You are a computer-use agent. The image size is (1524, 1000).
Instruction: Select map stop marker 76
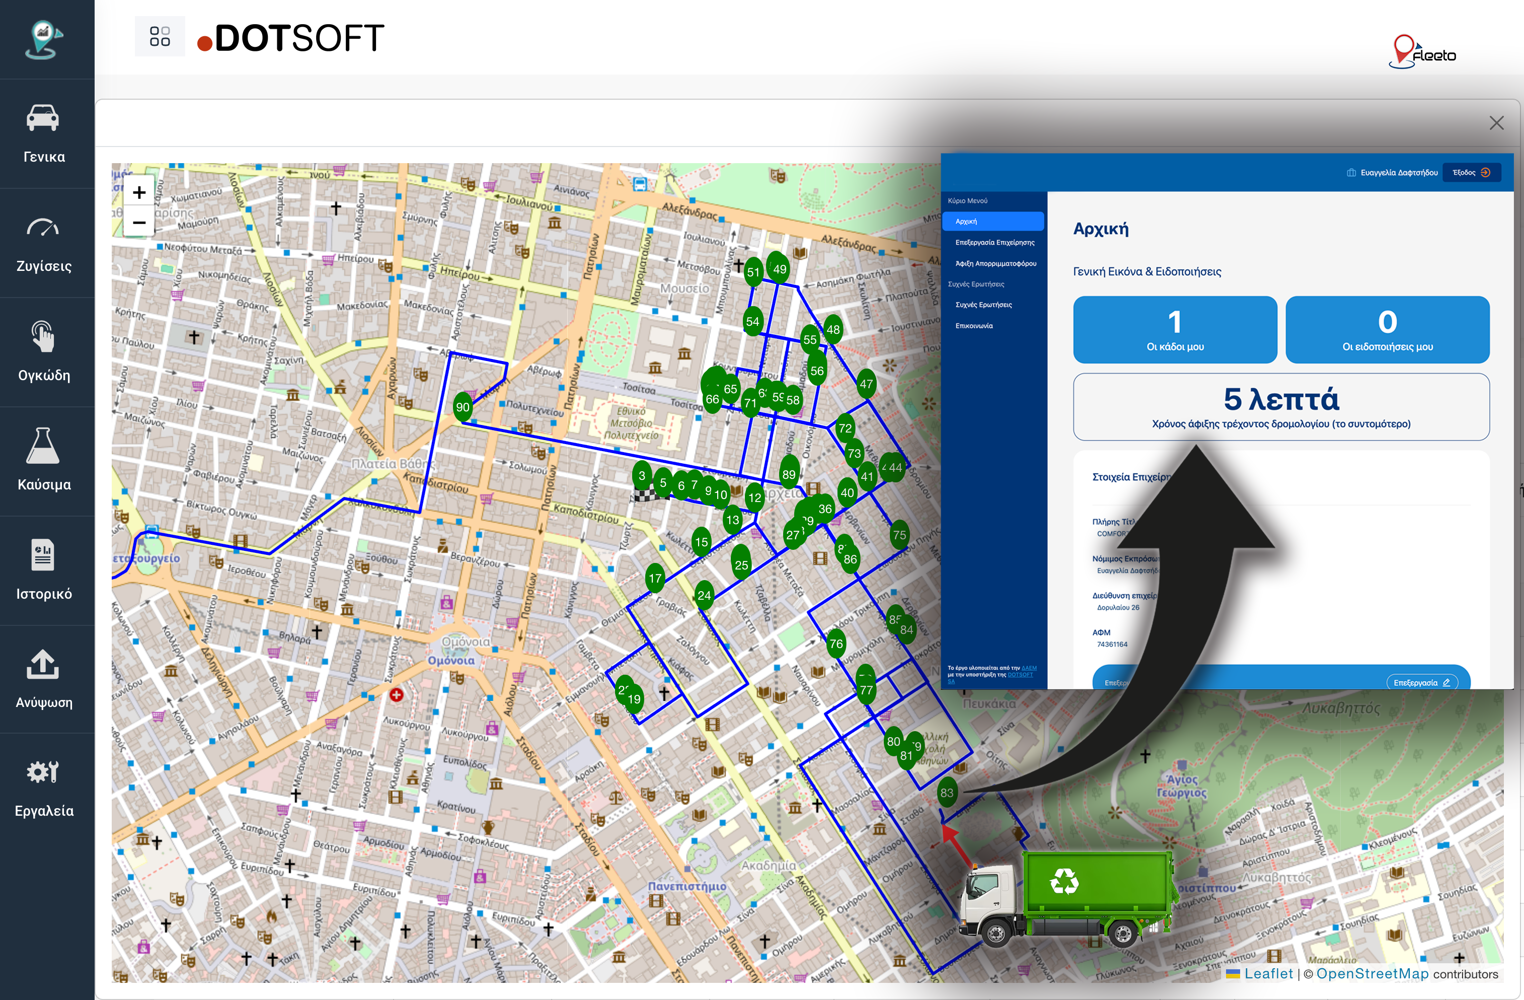pos(835,643)
